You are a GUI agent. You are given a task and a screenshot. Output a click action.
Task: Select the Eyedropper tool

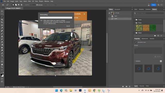2,28
